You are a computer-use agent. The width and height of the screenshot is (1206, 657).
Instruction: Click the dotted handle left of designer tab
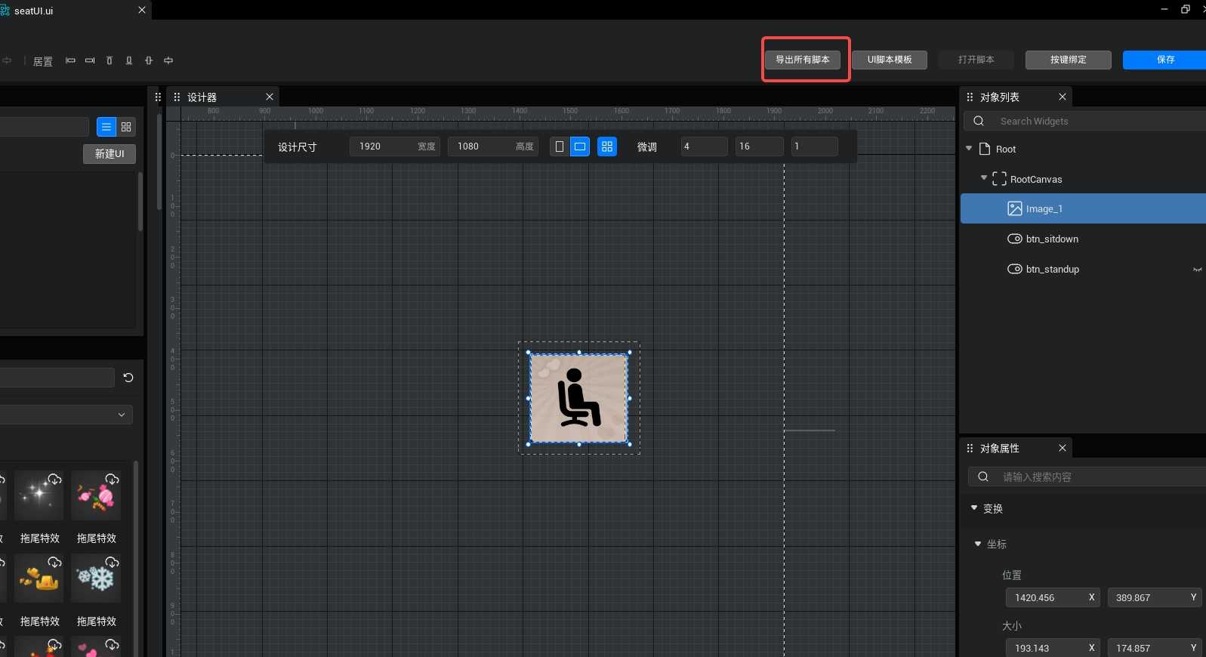tap(158, 97)
